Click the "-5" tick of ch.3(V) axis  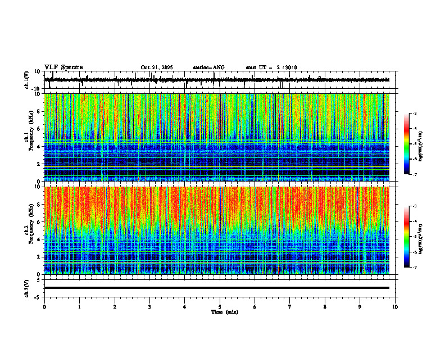coord(38,297)
